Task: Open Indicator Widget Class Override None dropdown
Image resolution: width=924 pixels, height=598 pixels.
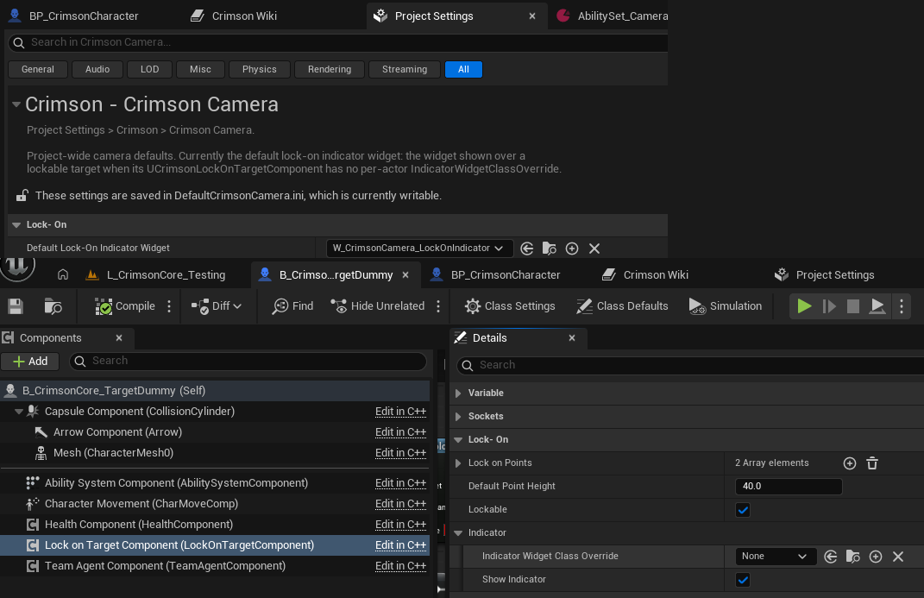Action: pos(776,557)
